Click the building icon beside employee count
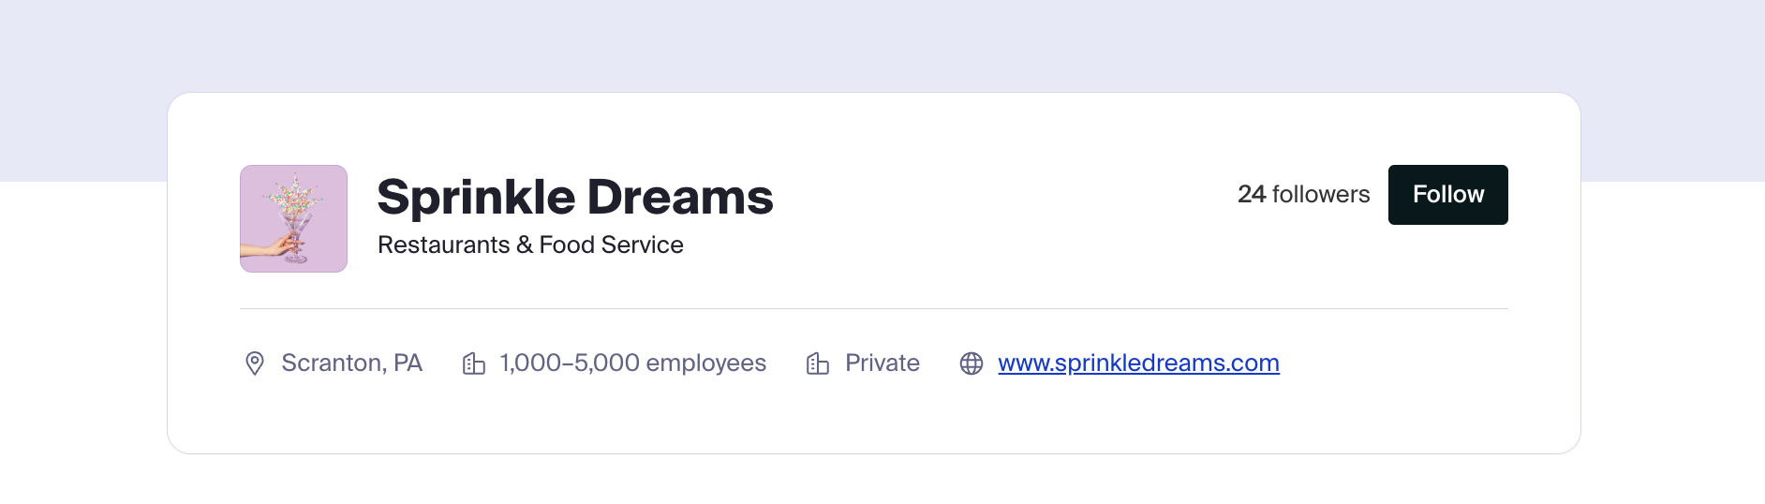 pyautogui.click(x=474, y=363)
